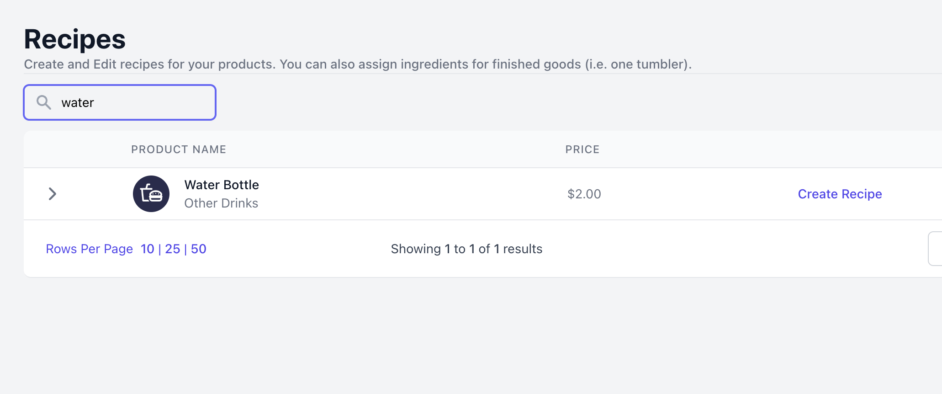Click the magnifying glass search icon
Image resolution: width=942 pixels, height=394 pixels.
click(44, 102)
